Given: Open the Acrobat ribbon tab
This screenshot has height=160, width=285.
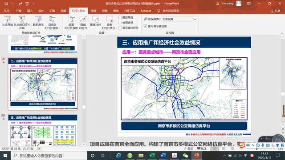Looking at the screenshot, I should [x=146, y=11].
